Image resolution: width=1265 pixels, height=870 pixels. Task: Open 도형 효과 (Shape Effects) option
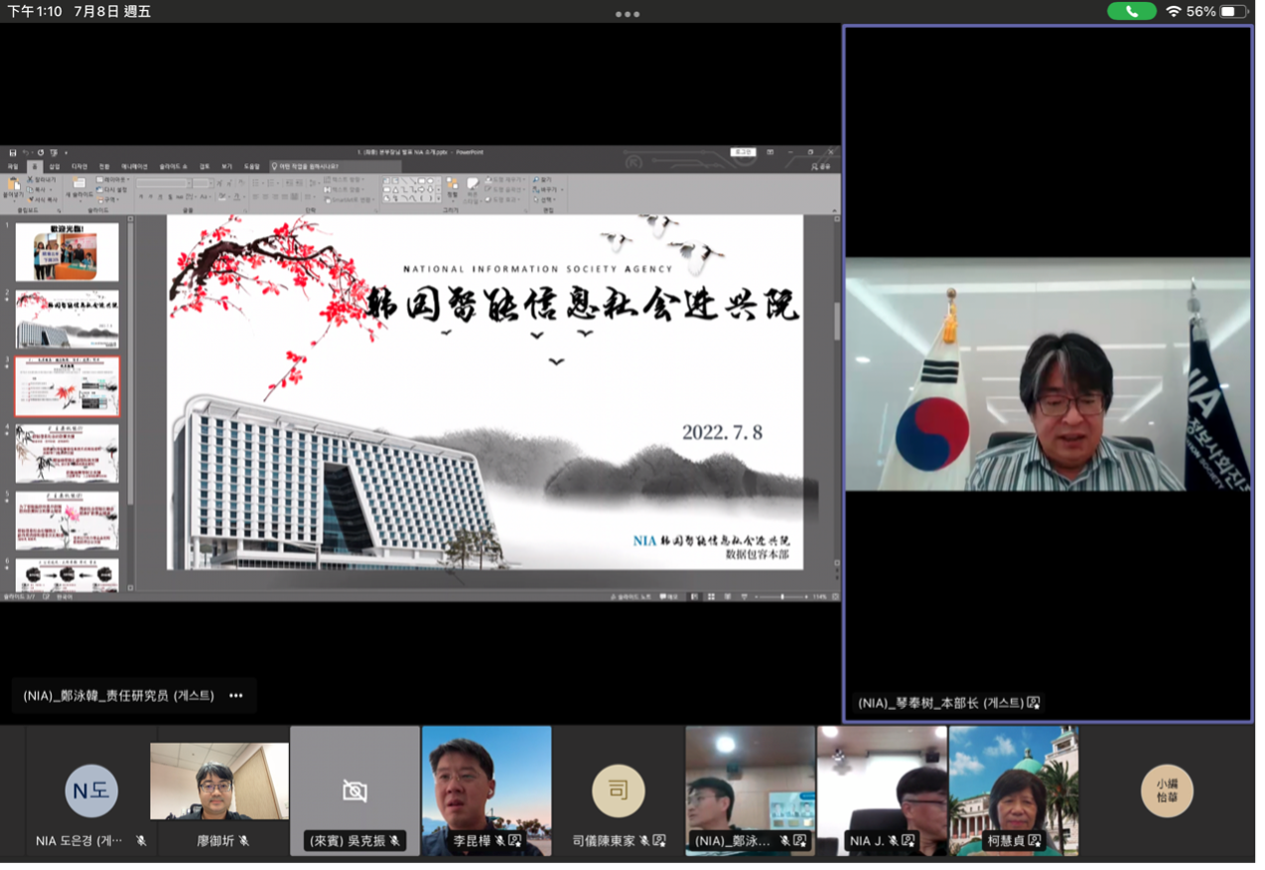[x=502, y=200]
